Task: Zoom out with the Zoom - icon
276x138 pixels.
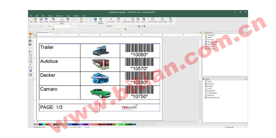Action: coord(138,20)
